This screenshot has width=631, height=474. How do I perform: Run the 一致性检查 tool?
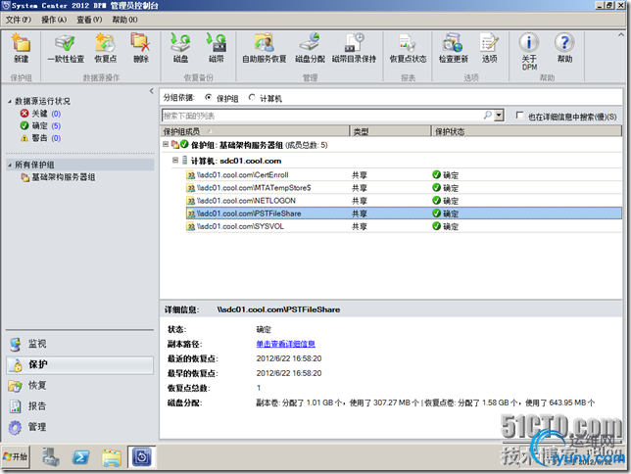(66, 48)
